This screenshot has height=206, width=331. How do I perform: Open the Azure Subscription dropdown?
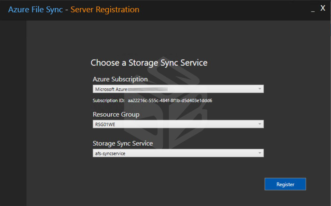point(178,89)
